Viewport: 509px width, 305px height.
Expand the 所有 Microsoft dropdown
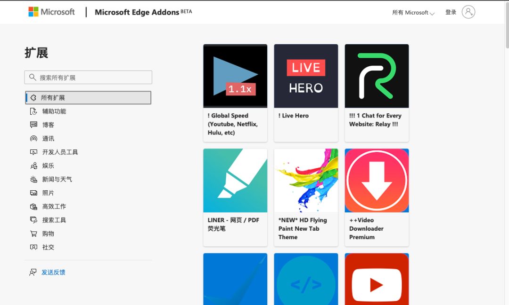[413, 13]
